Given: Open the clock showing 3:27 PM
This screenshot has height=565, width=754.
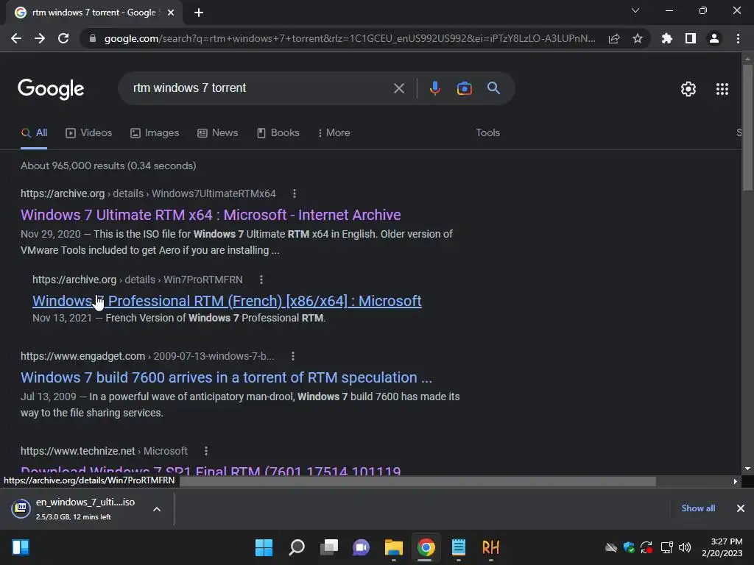Looking at the screenshot, I should coord(722,547).
